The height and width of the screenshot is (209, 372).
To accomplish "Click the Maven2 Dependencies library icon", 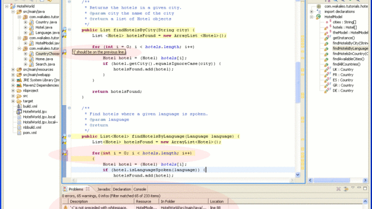I will [x=19, y=85].
